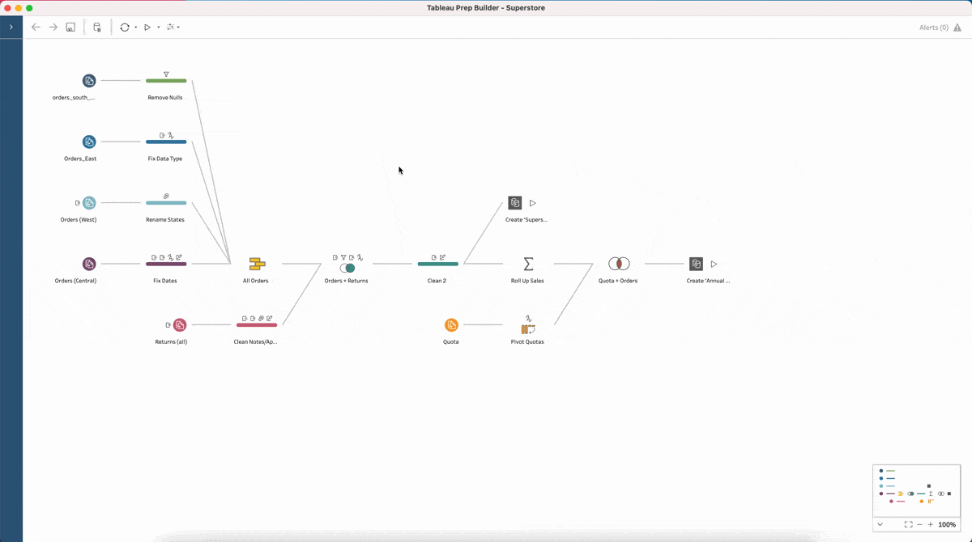Select the Orders (Central) input step
Viewport: 972px width, 542px height.
(89, 264)
